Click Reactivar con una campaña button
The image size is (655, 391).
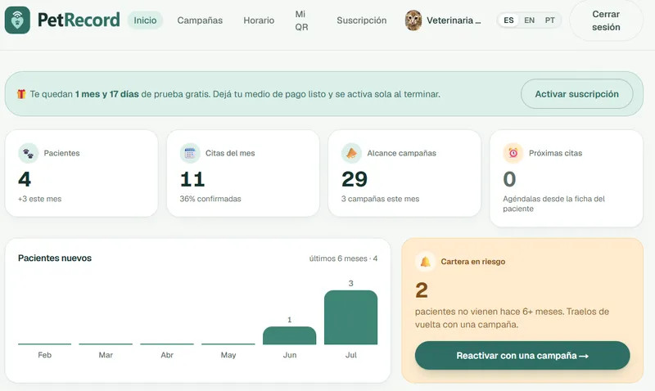522,356
